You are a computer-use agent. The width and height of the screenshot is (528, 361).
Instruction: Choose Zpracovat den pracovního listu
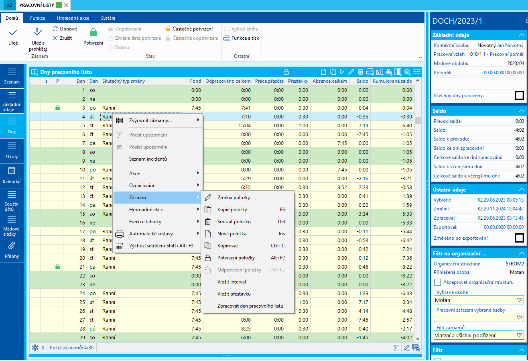pyautogui.click(x=250, y=306)
